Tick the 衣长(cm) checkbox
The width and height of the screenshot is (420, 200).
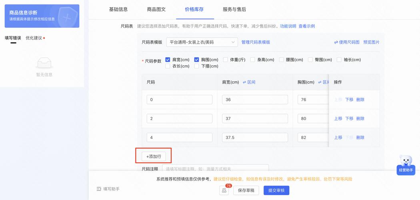168,66
